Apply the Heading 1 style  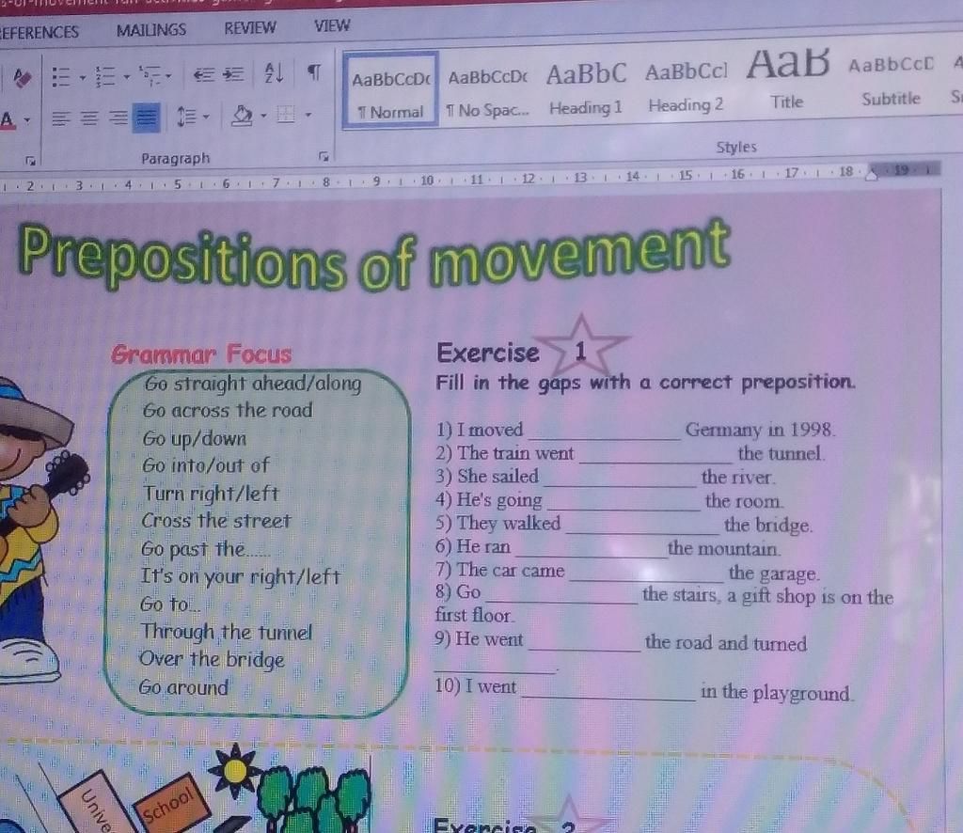pos(586,87)
